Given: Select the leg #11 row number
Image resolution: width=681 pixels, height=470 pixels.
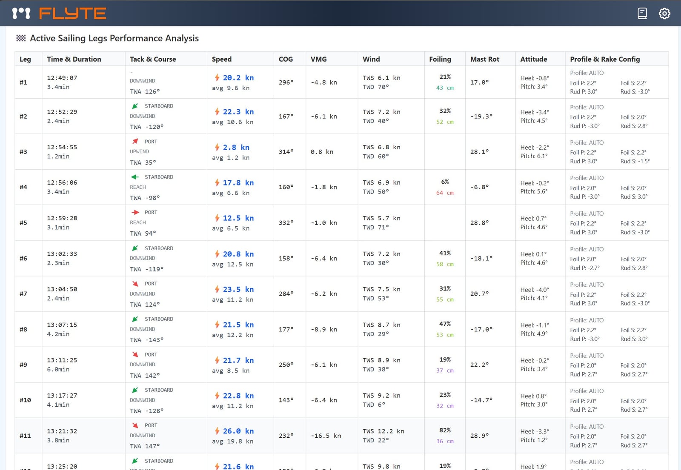Looking at the screenshot, I should 25,436.
